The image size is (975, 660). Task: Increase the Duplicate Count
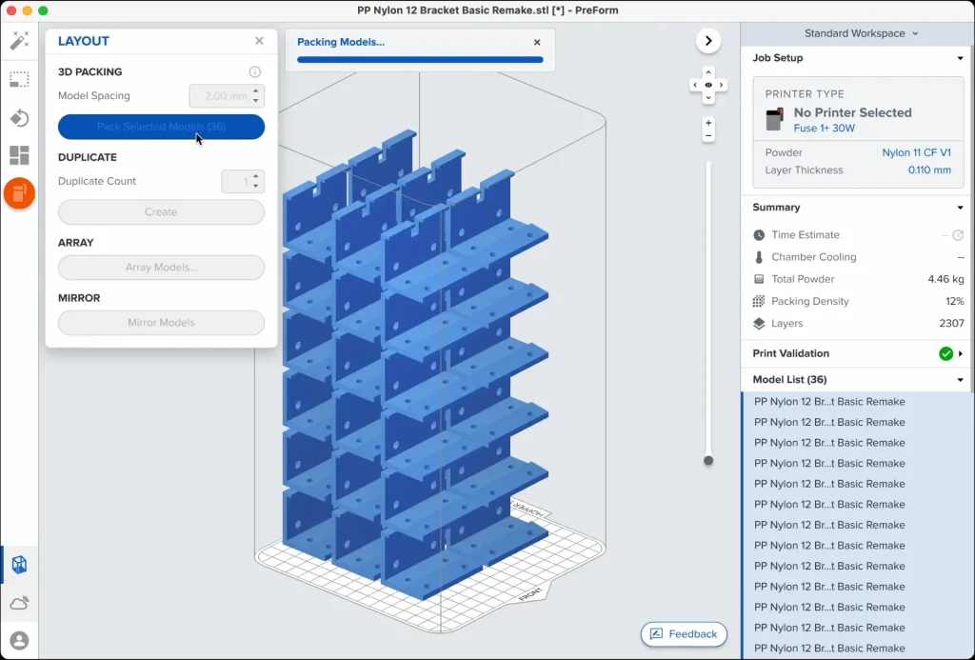[x=255, y=177]
